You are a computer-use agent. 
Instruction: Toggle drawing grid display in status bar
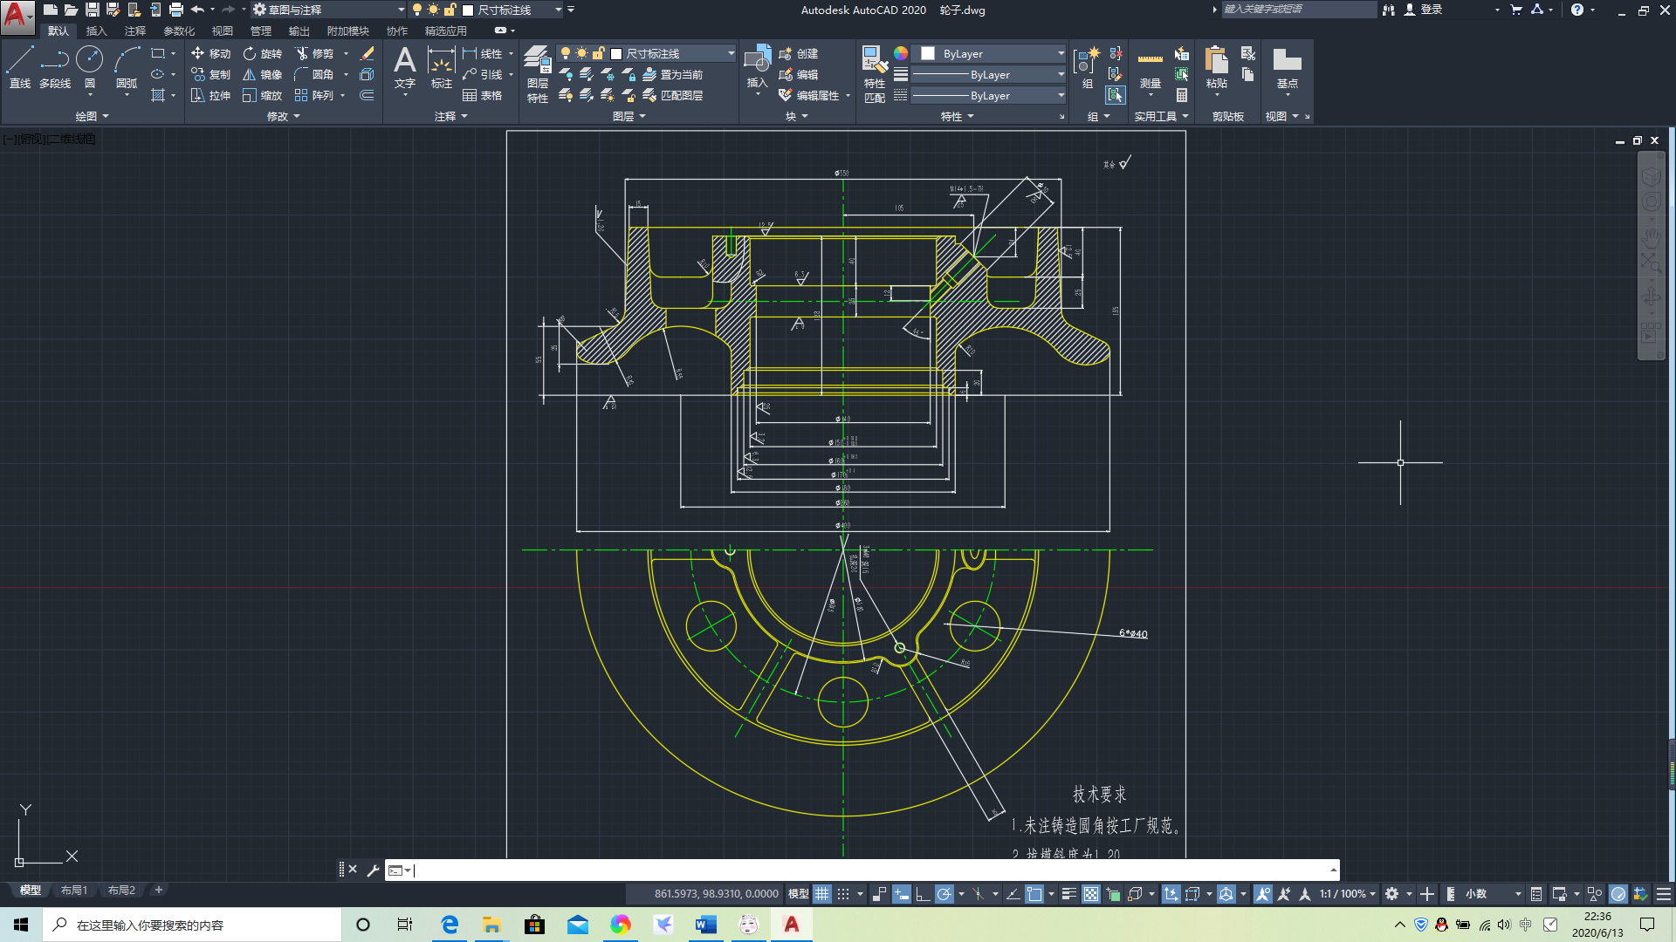coord(822,894)
